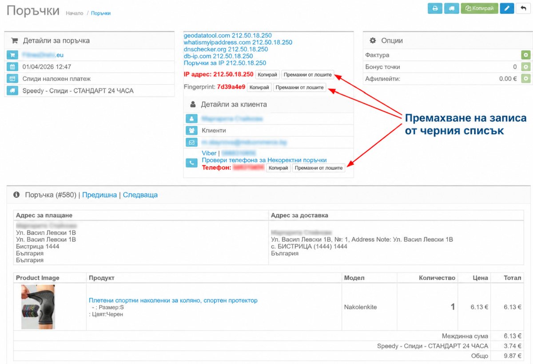Open db-ip.com 212.50.18.250 link
This screenshot has width=533, height=364.
point(219,56)
